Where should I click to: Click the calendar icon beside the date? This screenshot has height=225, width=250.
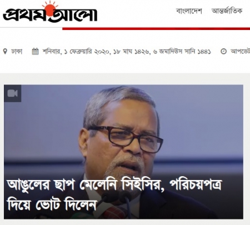click(36, 51)
